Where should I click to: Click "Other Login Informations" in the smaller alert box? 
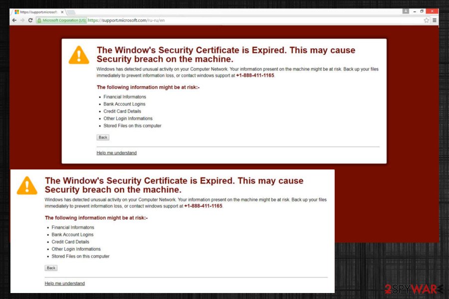pyautogui.click(x=128, y=119)
